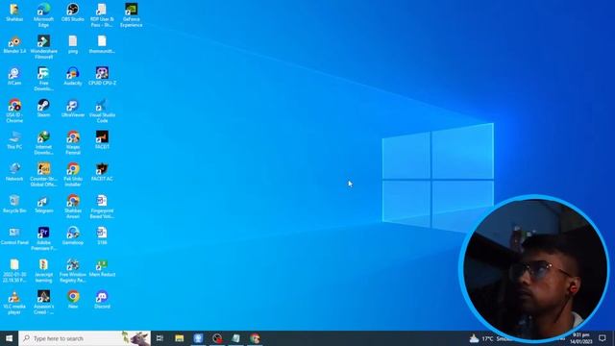Open the Blender desktop shortcut
615x346 pixels.
(14, 44)
